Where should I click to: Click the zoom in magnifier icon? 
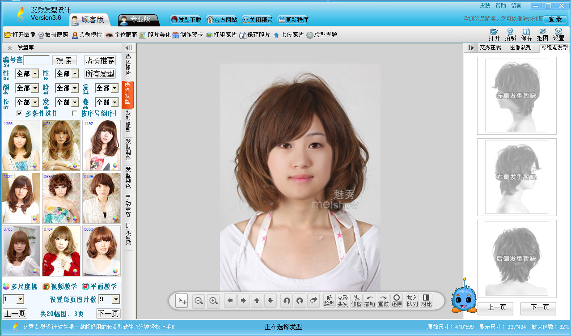[x=214, y=301]
